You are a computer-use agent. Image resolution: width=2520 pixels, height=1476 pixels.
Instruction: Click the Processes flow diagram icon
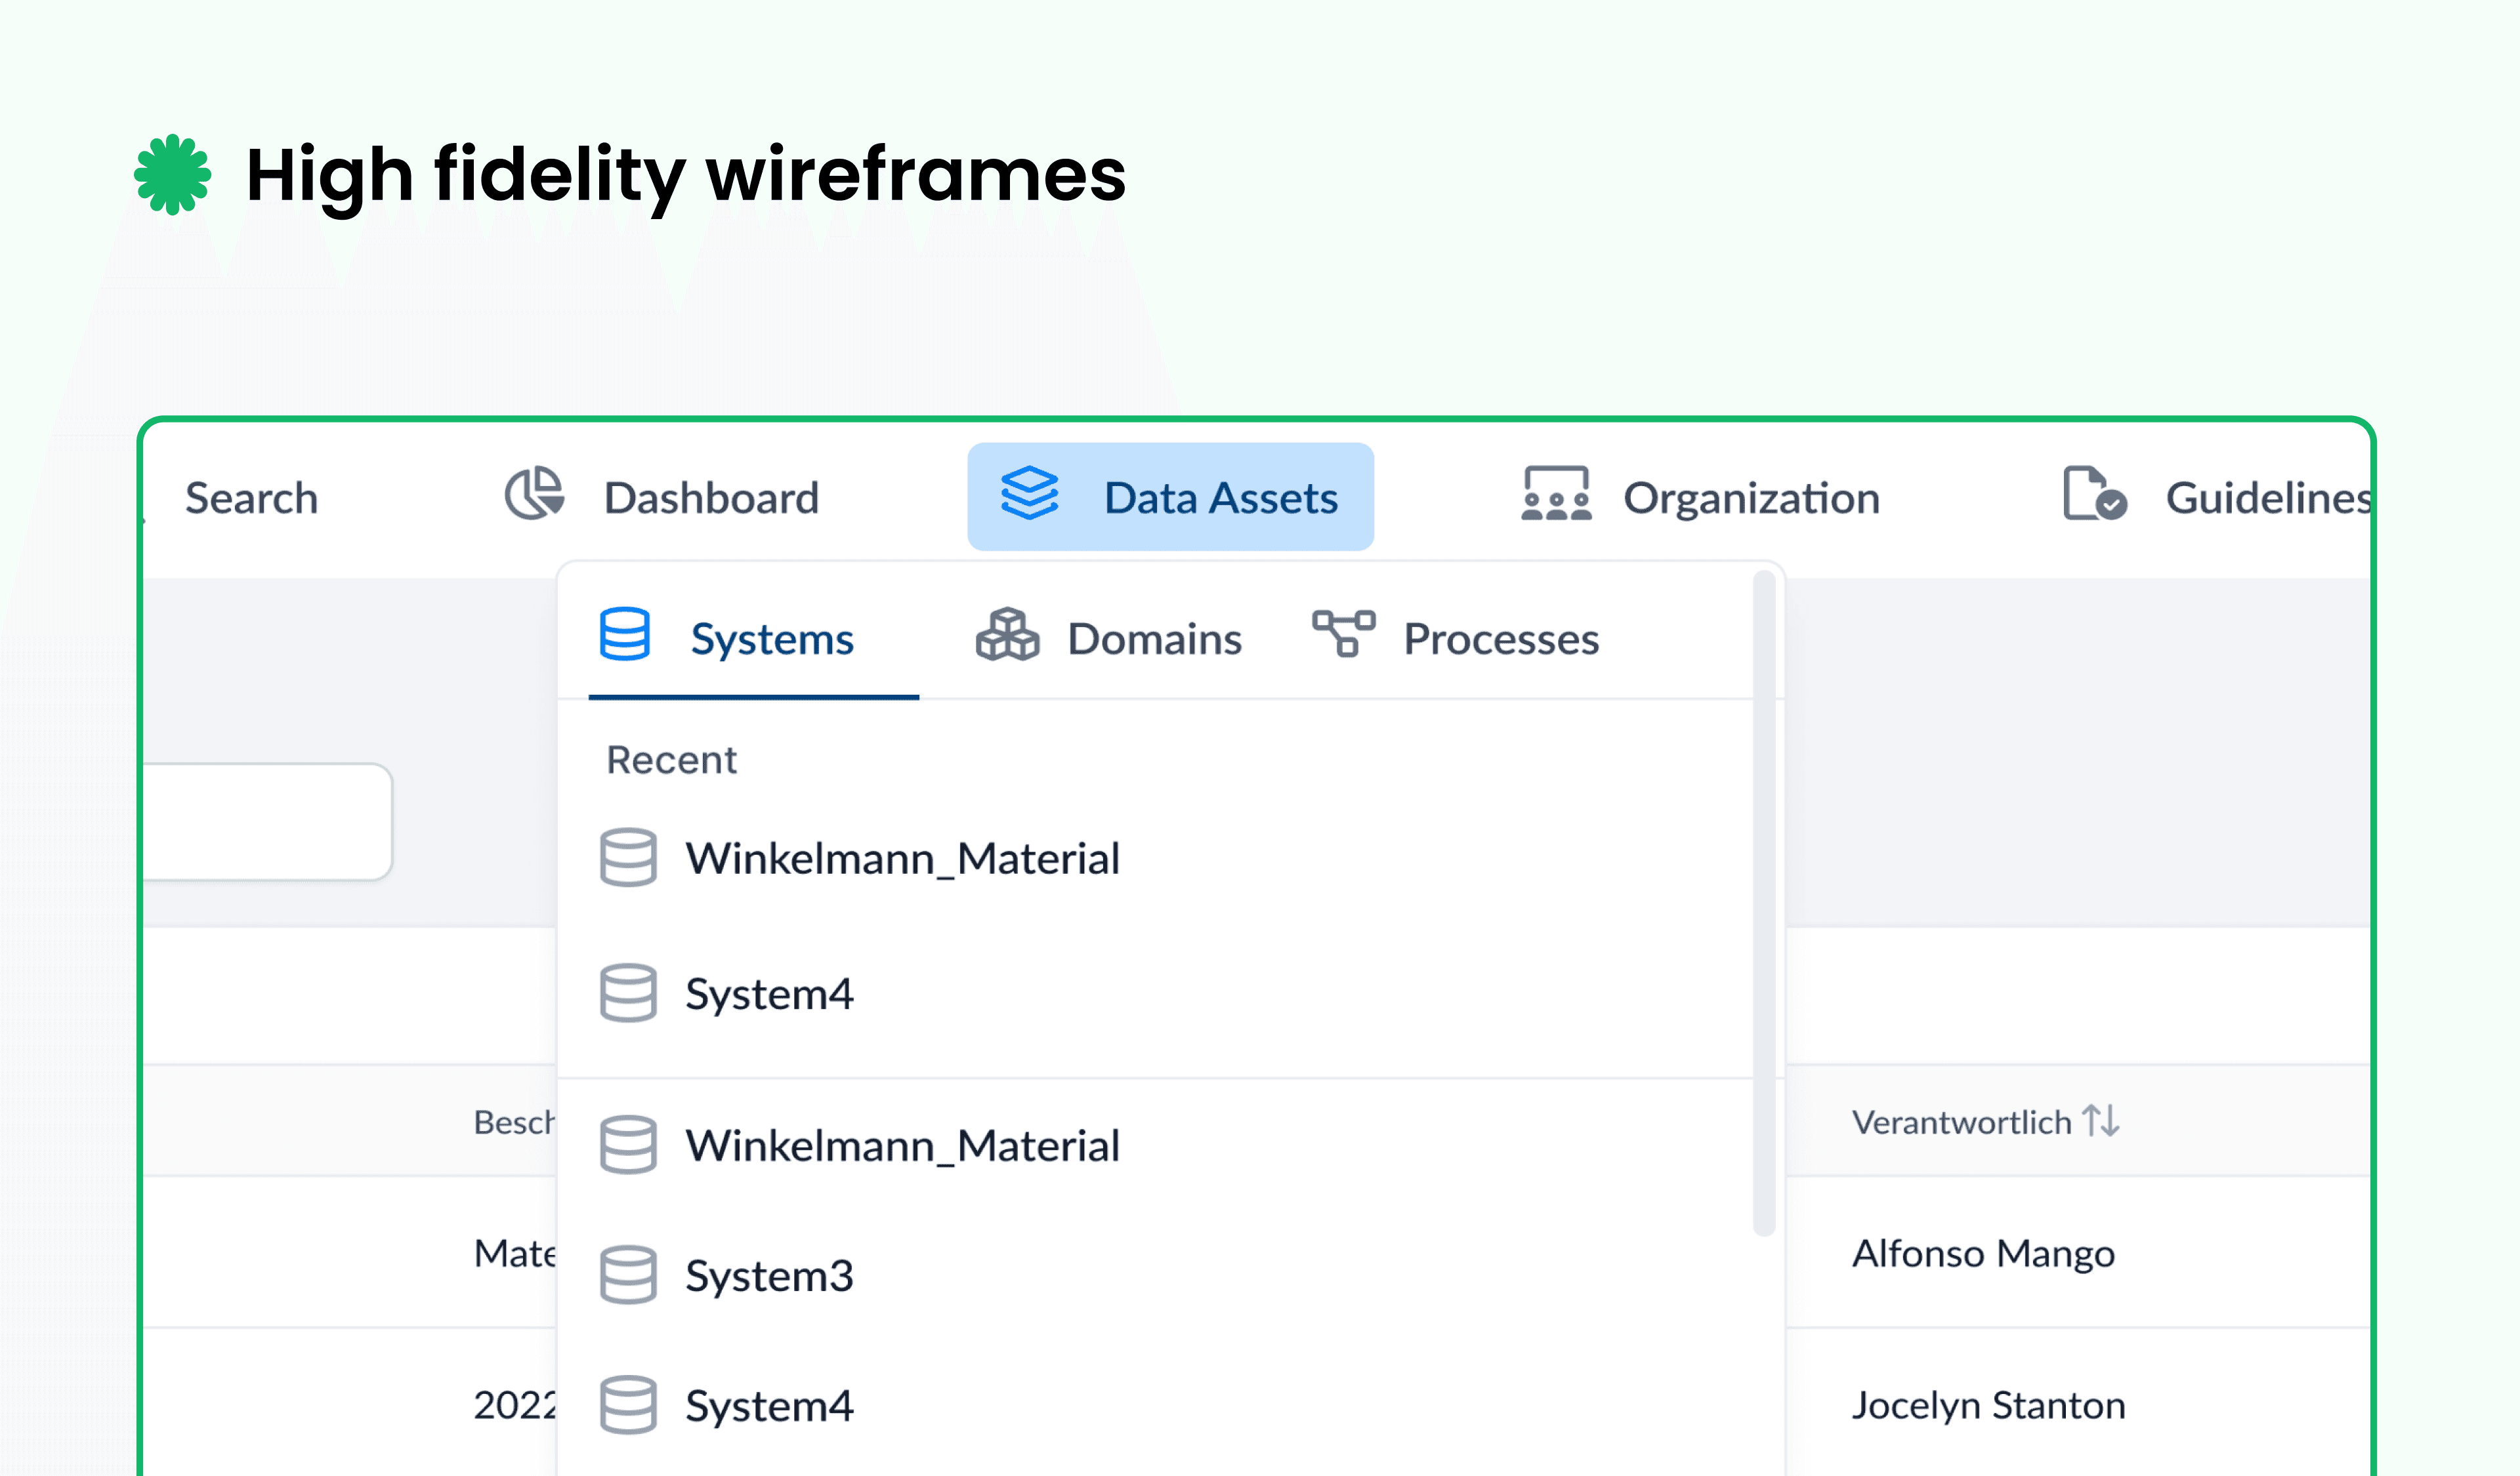click(1343, 634)
